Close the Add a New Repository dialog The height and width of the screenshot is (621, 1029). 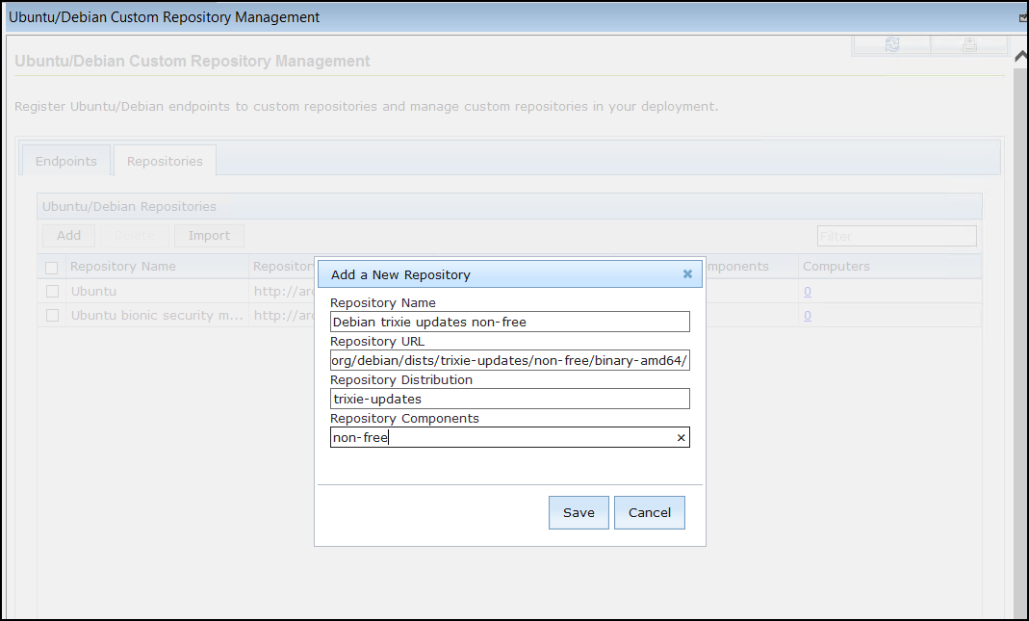click(x=687, y=274)
